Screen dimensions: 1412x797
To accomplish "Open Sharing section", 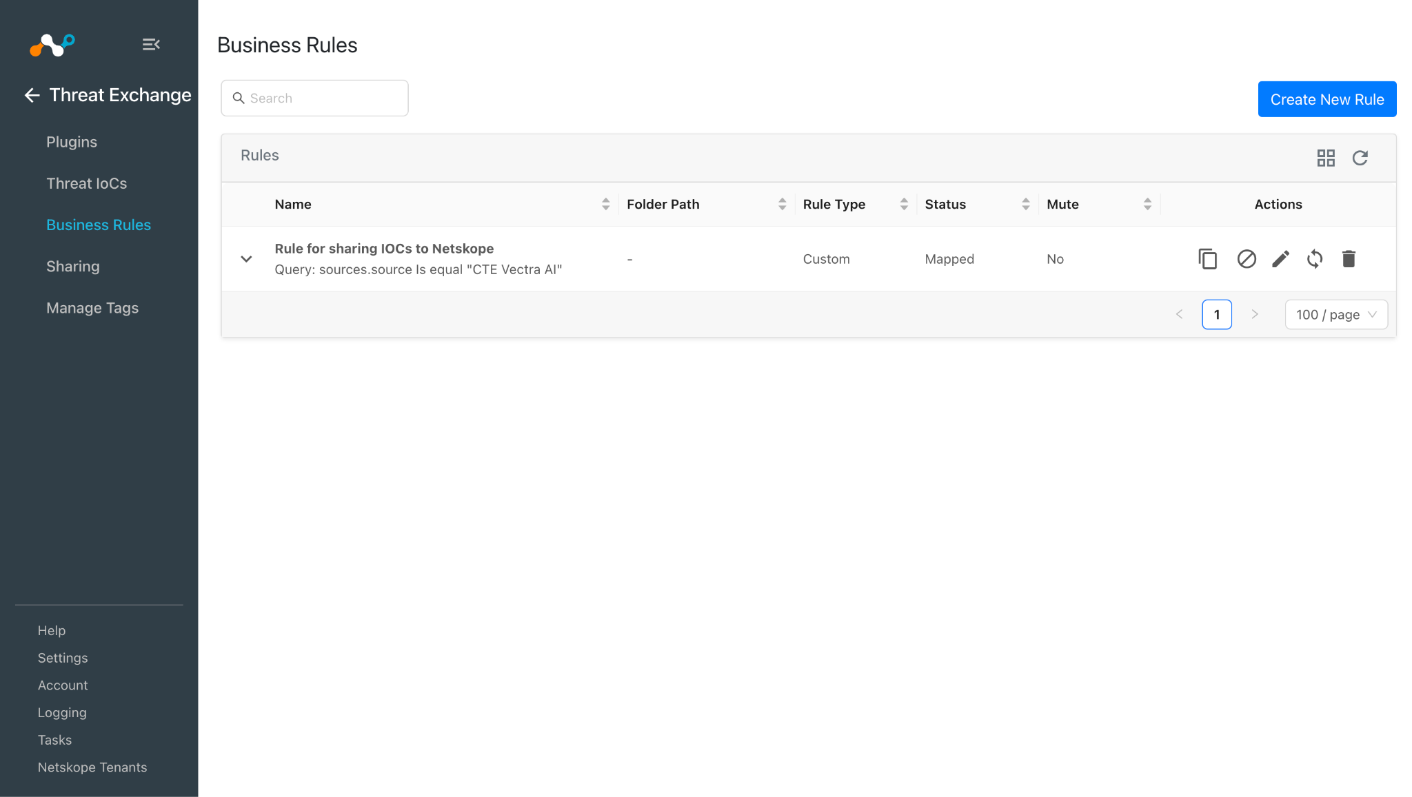I will click(73, 266).
